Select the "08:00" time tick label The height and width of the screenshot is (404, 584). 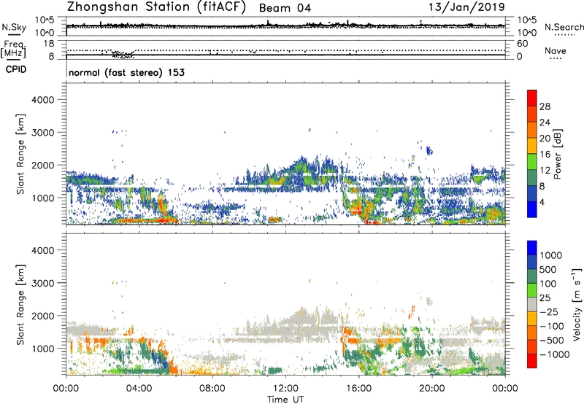click(212, 389)
